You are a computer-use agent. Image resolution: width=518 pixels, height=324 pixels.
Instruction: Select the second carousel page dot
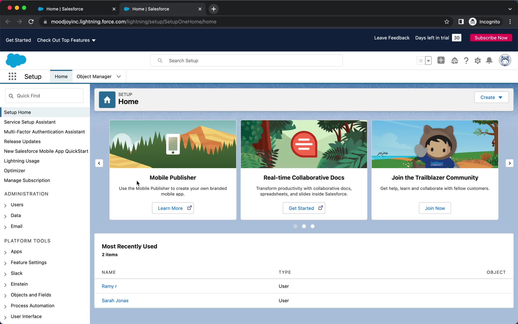304,226
